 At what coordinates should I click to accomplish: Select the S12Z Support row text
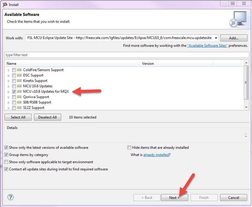(34, 108)
